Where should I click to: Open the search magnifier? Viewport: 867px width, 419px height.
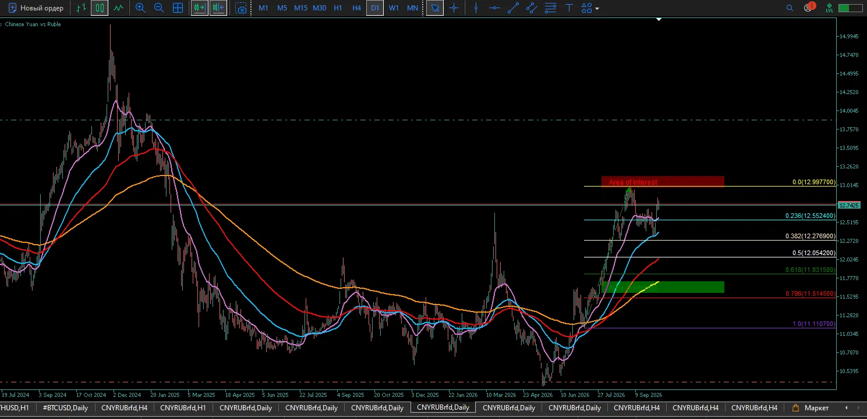(790, 8)
